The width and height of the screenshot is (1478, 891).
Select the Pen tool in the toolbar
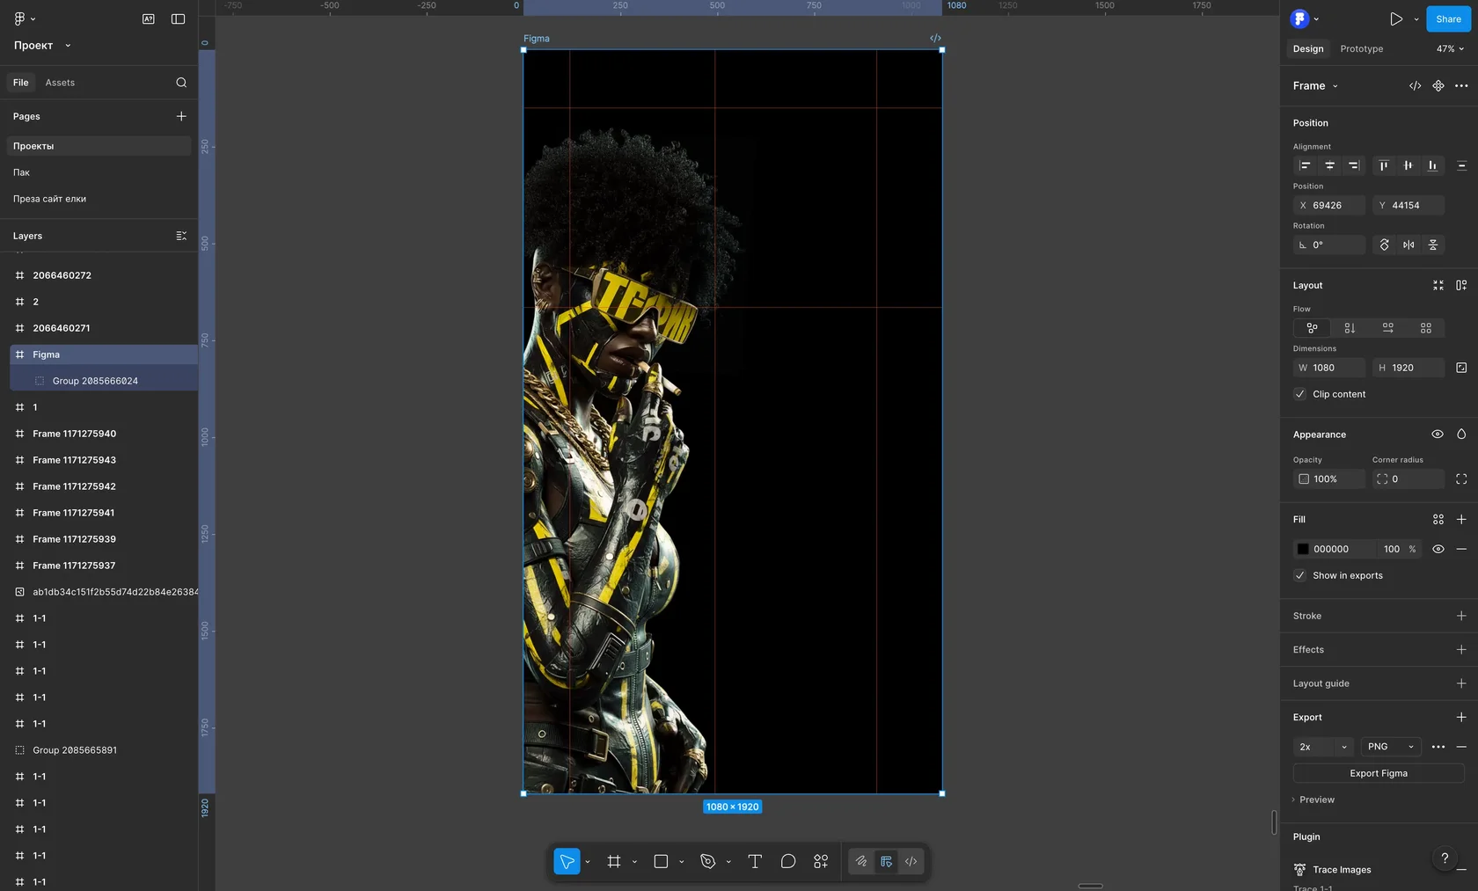707,862
